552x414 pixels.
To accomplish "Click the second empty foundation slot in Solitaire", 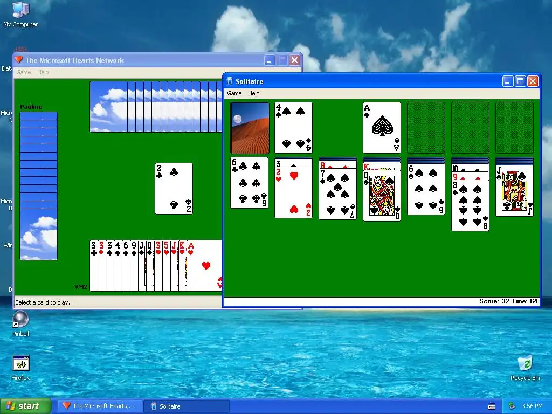I will 470,128.
